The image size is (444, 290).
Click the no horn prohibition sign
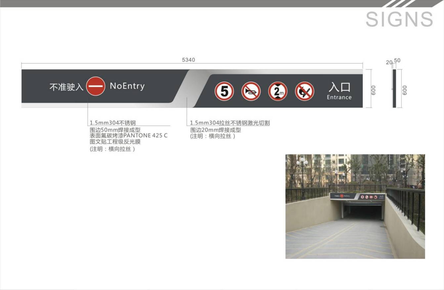click(251, 91)
